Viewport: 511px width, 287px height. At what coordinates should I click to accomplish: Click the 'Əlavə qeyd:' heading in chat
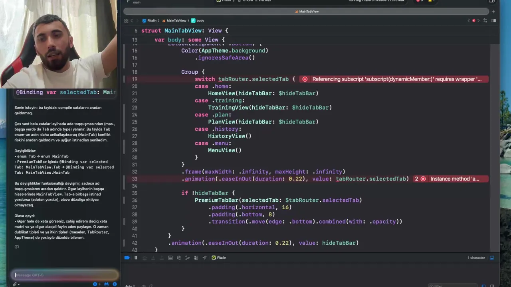point(25,216)
